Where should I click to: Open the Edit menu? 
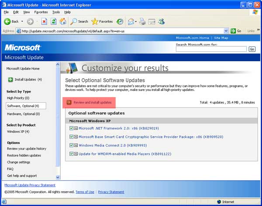point(16,12)
